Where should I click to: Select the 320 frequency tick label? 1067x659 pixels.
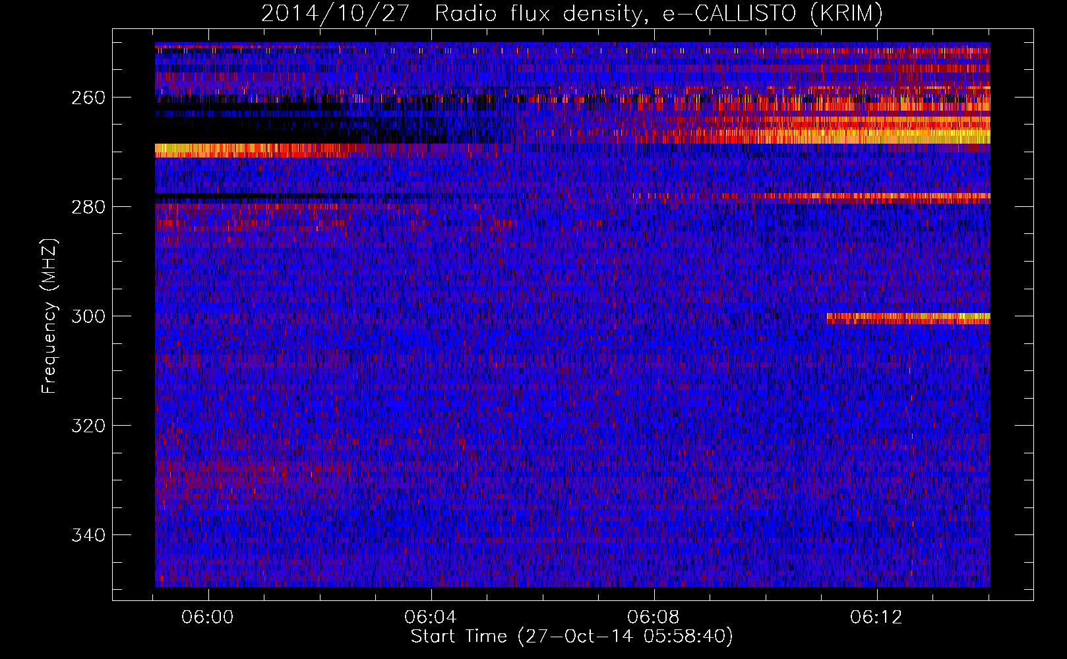click(x=88, y=426)
